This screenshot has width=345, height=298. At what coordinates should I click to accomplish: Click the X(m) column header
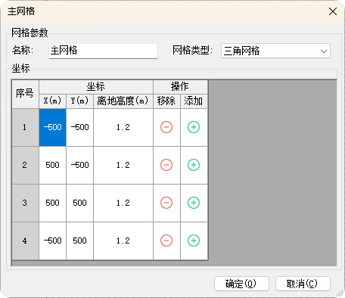(x=52, y=101)
